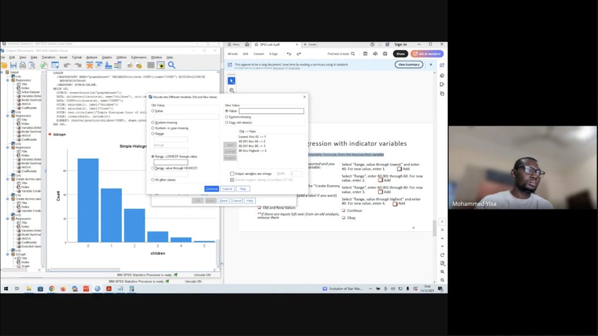This screenshot has width=598, height=336.
Task: Open Print Preview in SPSS Viewer toolbar
Action: pos(32,65)
